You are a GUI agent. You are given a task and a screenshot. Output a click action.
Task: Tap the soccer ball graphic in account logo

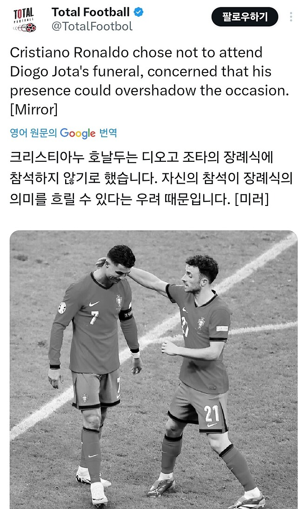click(31, 28)
